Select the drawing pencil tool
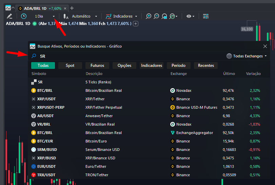Viewport: 275px width, 185px height. tap(9, 16)
